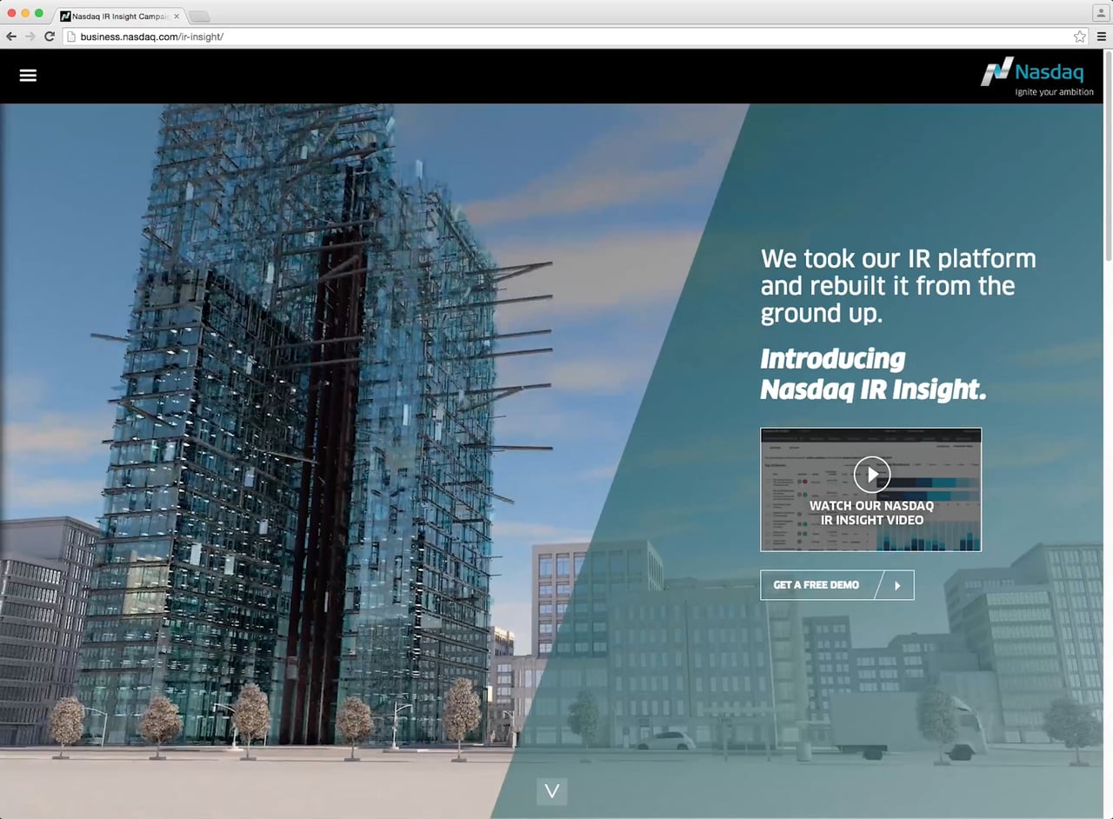The image size is (1113, 819).
Task: Maximize the browser window
Action: pyautogui.click(x=39, y=13)
